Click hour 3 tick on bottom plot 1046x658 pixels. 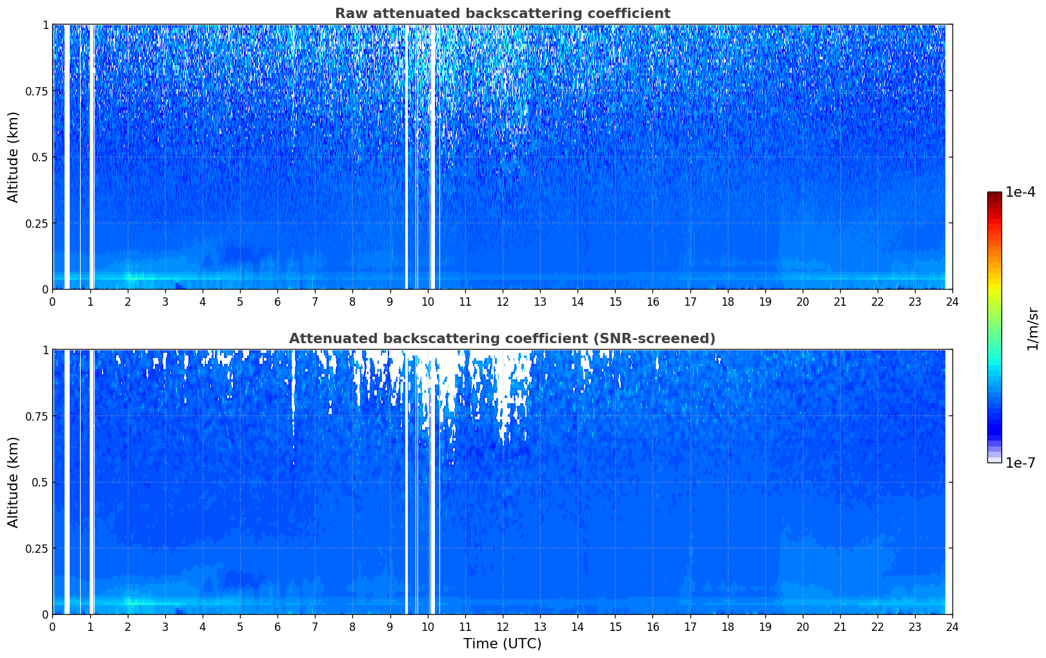(x=165, y=626)
